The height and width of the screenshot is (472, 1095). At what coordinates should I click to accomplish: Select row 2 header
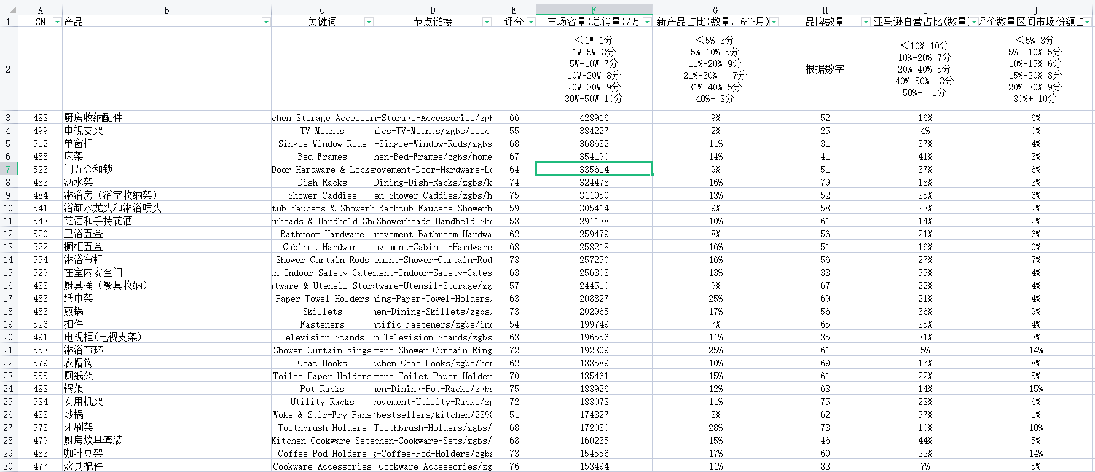pos(9,69)
